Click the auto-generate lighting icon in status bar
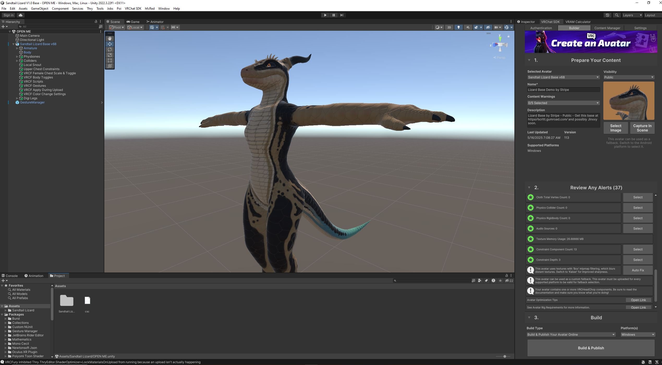 [657, 362]
